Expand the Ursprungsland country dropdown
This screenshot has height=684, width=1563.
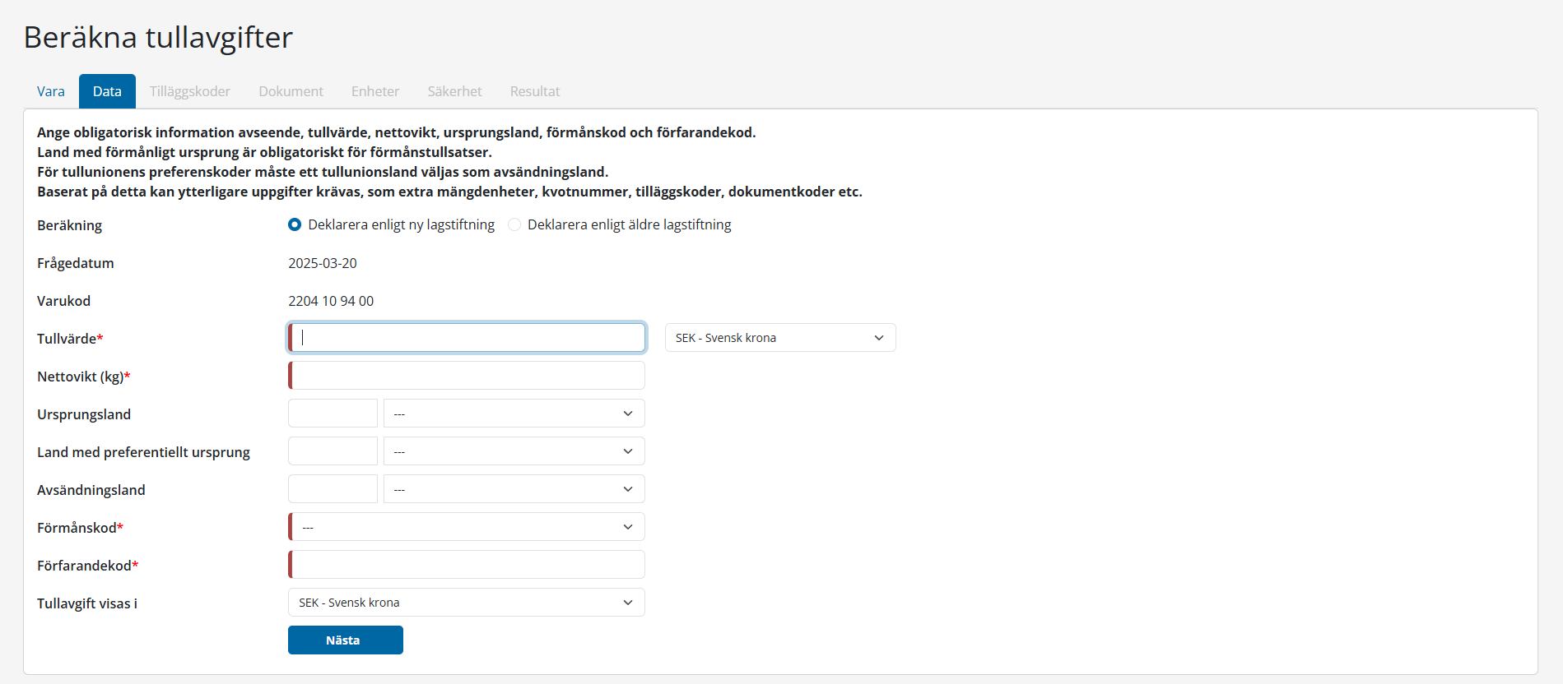click(514, 414)
